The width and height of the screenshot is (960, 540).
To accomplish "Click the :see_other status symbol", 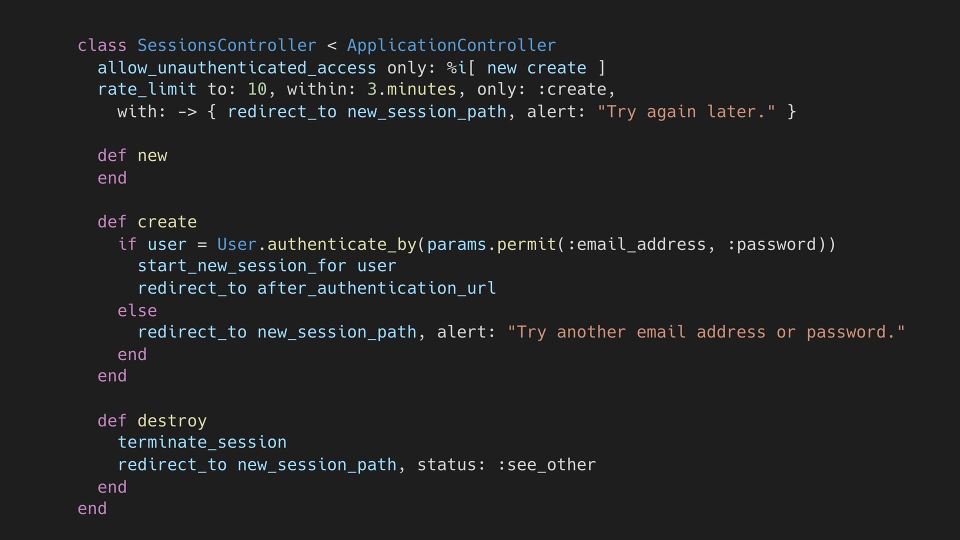I will click(x=546, y=465).
